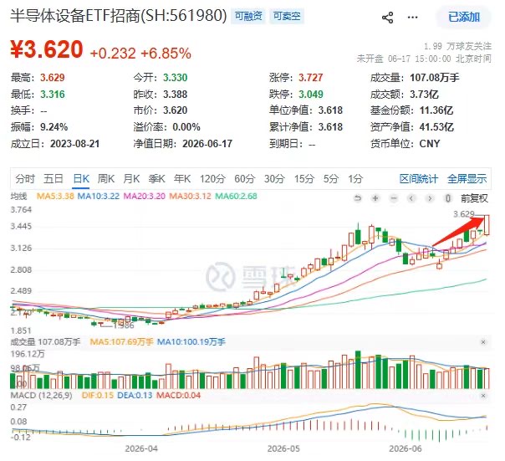Screen dimensions: 505x461
Task: Click the 可融资 tag
Action: (x=248, y=16)
